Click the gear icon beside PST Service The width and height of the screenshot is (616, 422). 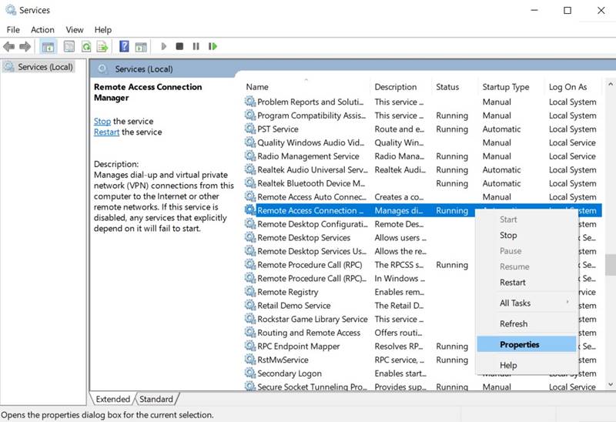[x=249, y=129]
